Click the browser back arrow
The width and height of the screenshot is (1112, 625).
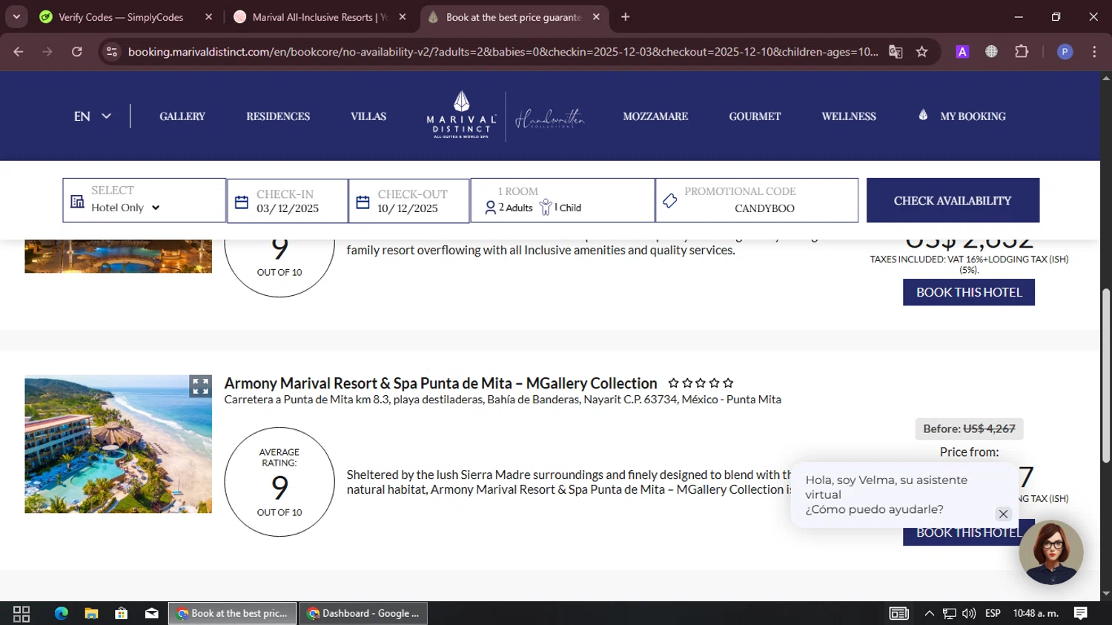19,52
